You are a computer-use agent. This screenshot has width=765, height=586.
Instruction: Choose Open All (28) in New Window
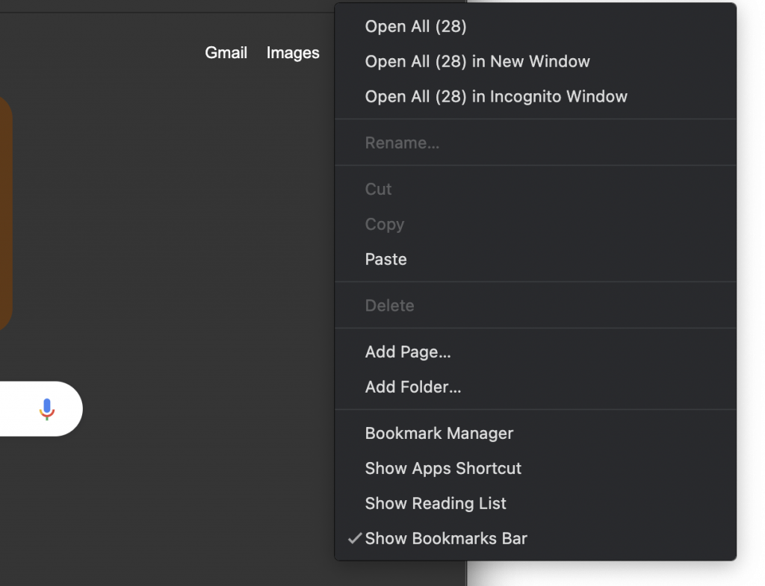(x=477, y=61)
